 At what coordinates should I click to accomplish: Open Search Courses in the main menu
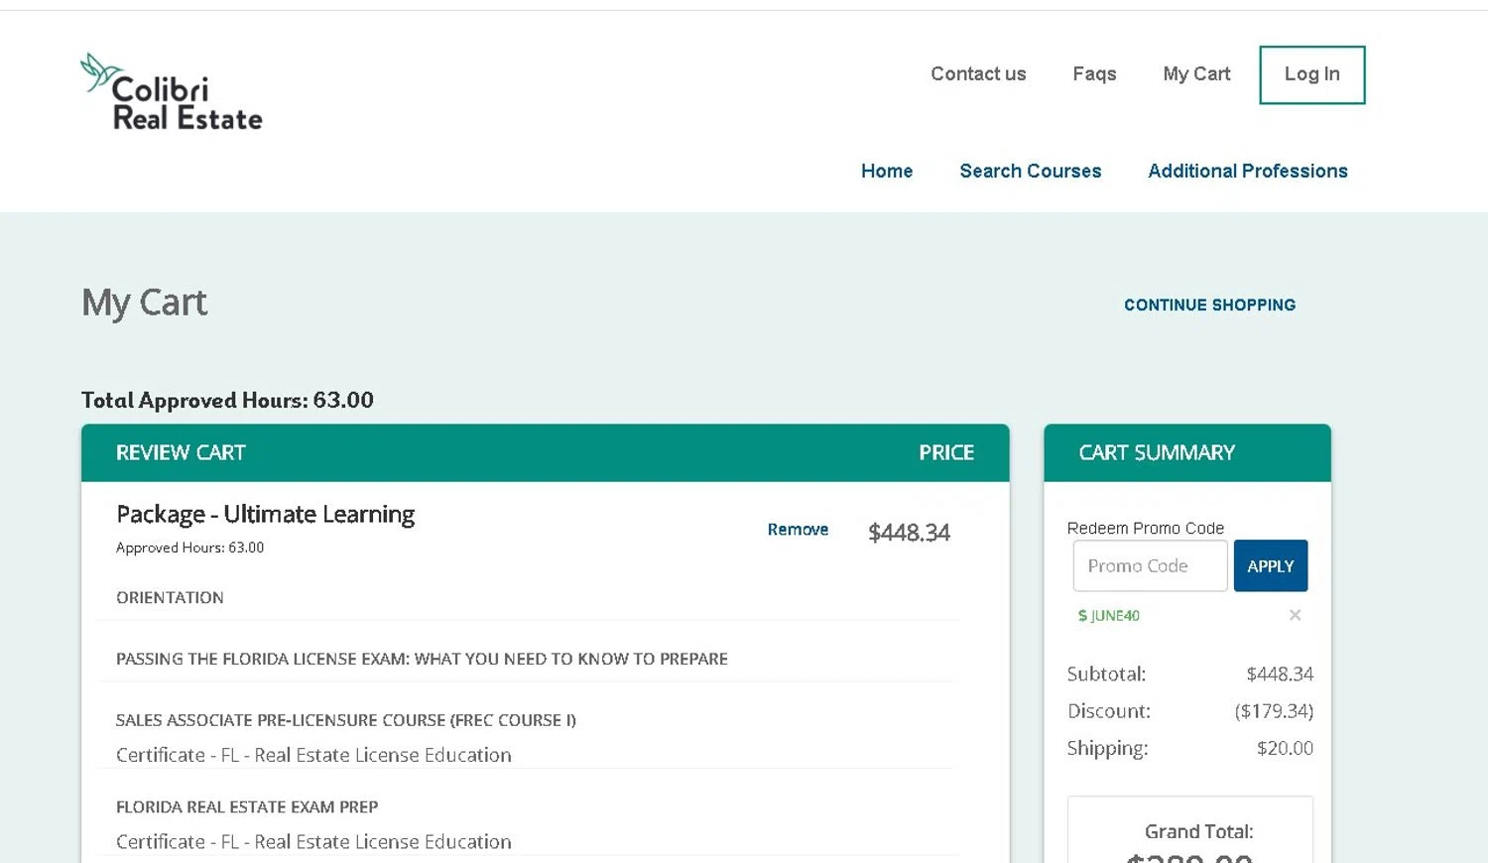1030,171
